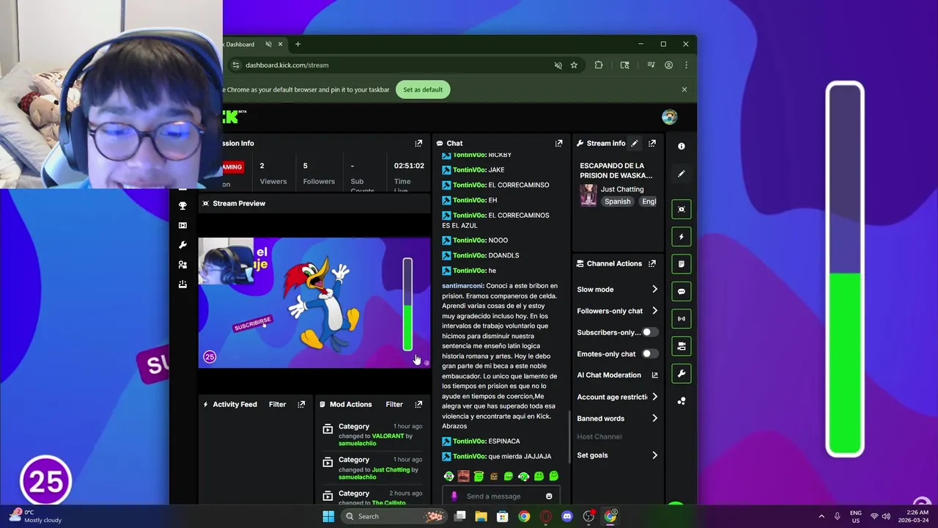Click the Kick logo

click(x=233, y=117)
